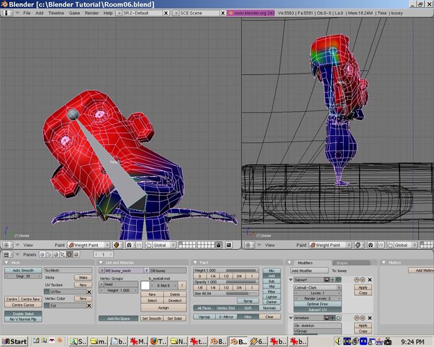Switch to the Shapes tab
The image size is (434, 347).
coord(342,262)
